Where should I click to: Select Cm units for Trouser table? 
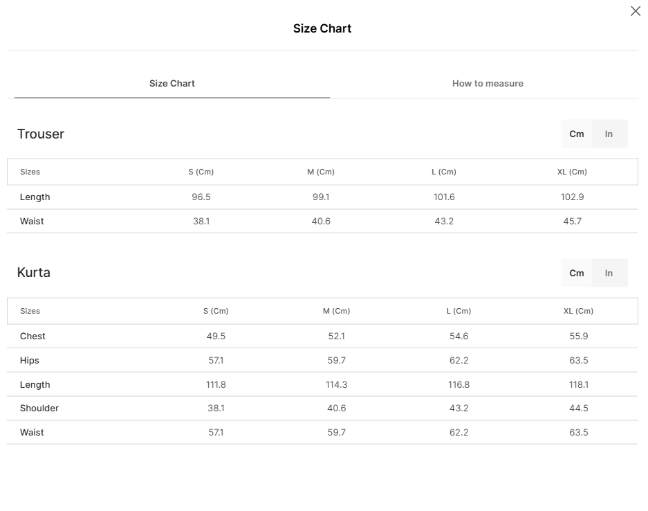pyautogui.click(x=577, y=134)
